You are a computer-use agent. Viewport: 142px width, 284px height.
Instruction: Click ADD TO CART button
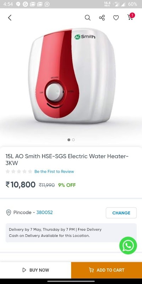pos(106,270)
